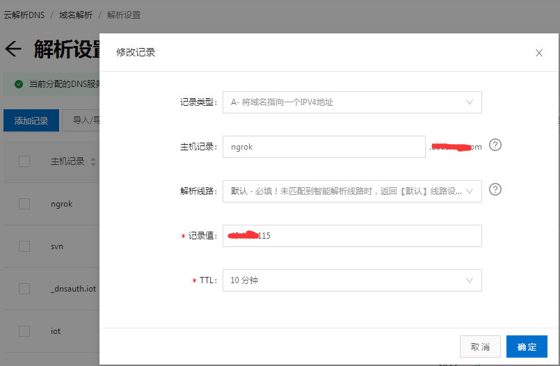
Task: Click the 添加记录 button
Action: 31,120
